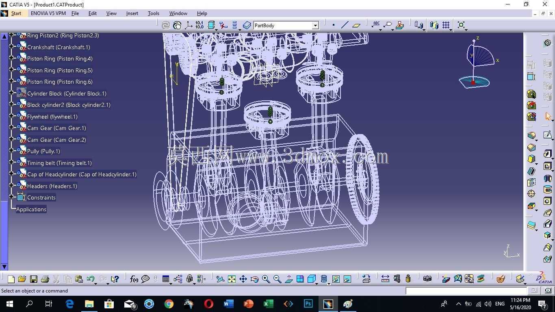
Task: Click the Undo arrow icon
Action: 90,279
